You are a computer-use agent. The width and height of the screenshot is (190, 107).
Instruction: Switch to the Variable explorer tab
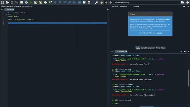click(148, 48)
